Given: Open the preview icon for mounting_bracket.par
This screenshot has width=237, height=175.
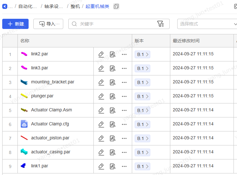Looking at the screenshot, I should point(112,82).
